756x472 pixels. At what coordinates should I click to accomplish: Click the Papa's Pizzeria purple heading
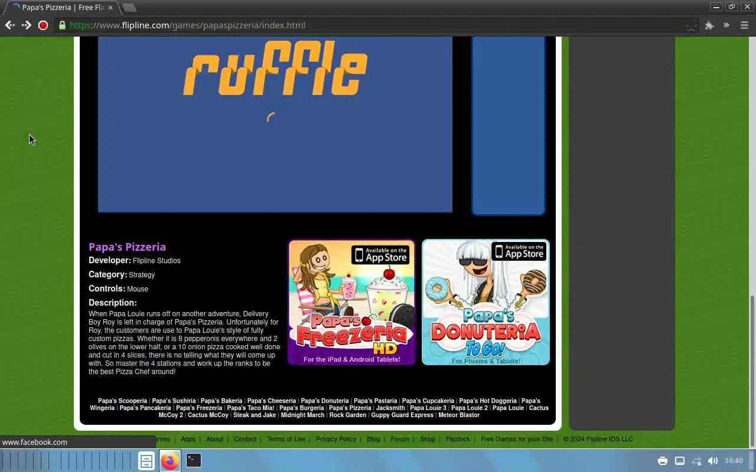pos(127,247)
